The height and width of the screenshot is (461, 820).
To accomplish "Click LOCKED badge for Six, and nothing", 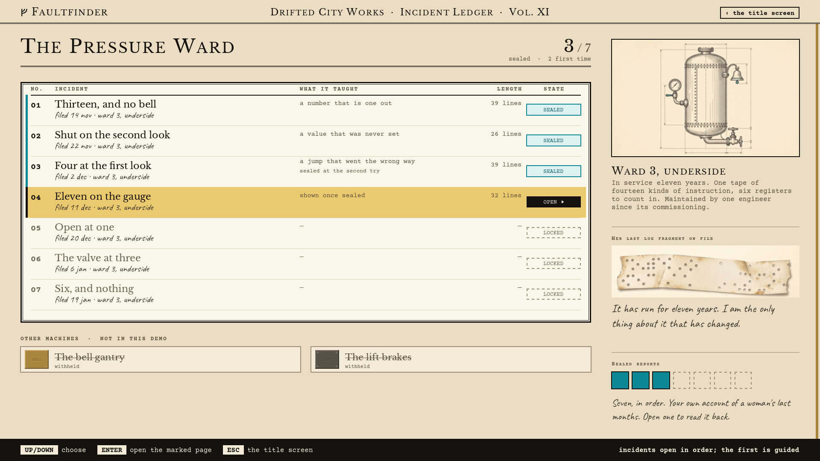I will [553, 294].
